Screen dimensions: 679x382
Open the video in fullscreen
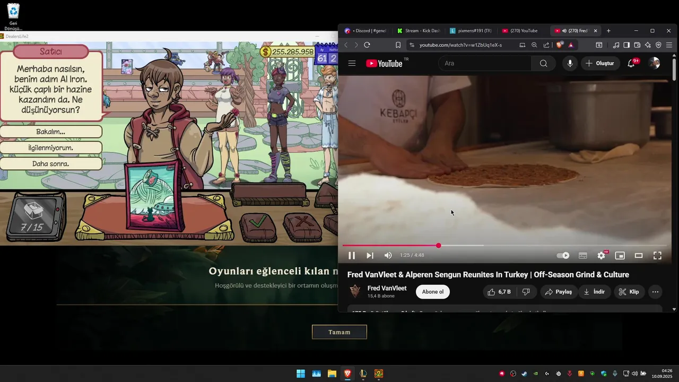[657, 255]
